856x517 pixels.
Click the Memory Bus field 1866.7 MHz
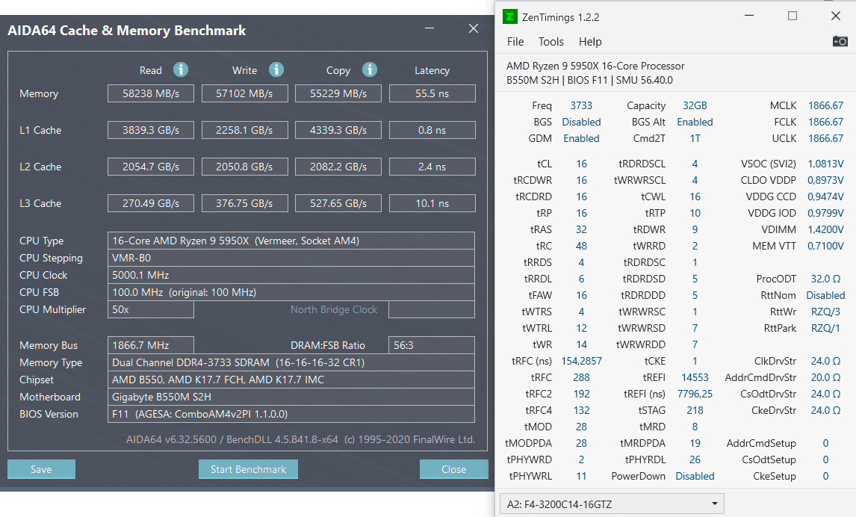point(151,345)
